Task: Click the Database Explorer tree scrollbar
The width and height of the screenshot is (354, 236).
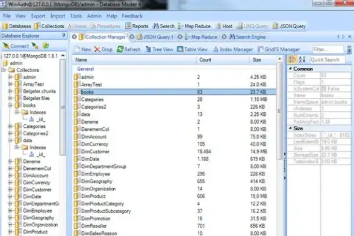Action: tap(63, 107)
